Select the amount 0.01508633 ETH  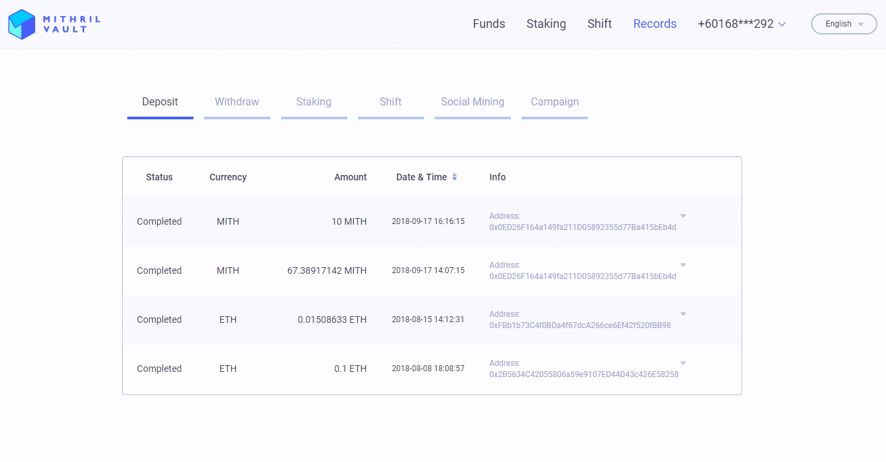(332, 319)
